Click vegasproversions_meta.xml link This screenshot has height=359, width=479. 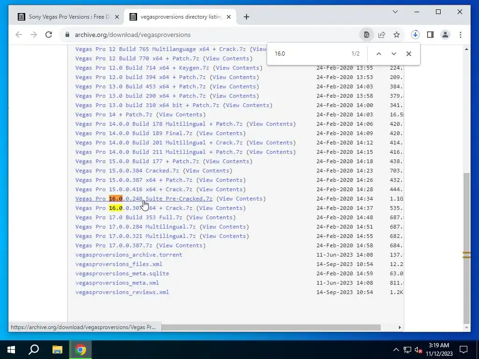coord(117,283)
